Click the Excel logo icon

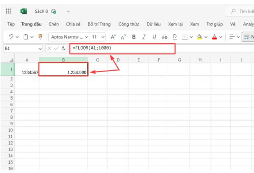(x=24, y=11)
